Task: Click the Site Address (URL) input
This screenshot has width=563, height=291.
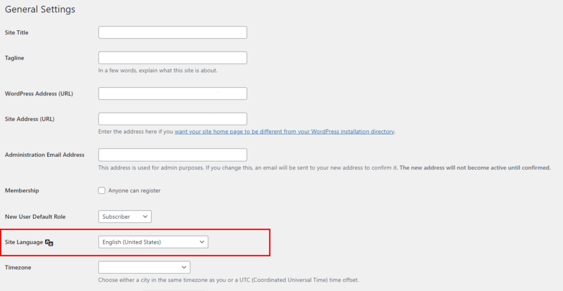Action: [x=173, y=119]
